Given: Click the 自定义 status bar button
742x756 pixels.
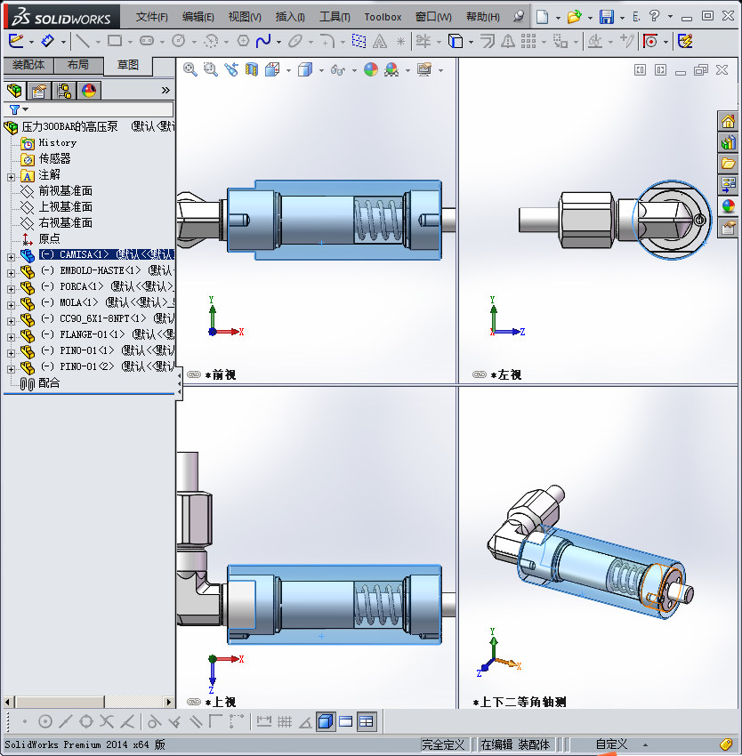Looking at the screenshot, I should (611, 744).
